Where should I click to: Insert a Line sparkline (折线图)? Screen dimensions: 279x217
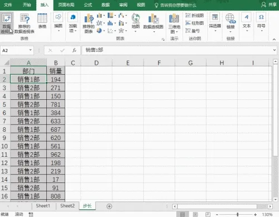pyautogui.click(x=195, y=16)
